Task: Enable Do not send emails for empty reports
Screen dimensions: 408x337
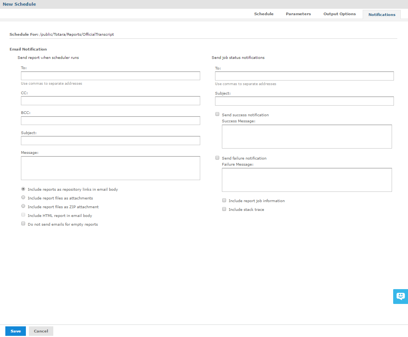Action: 23,224
